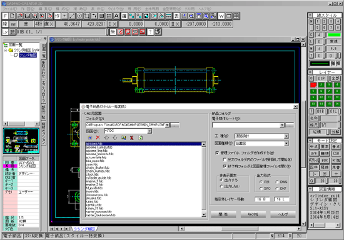Image resolution: width=344 pixels, height=240 pixels.
Task: Click the new document icon in main toolbar
Action: click(x=13, y=16)
